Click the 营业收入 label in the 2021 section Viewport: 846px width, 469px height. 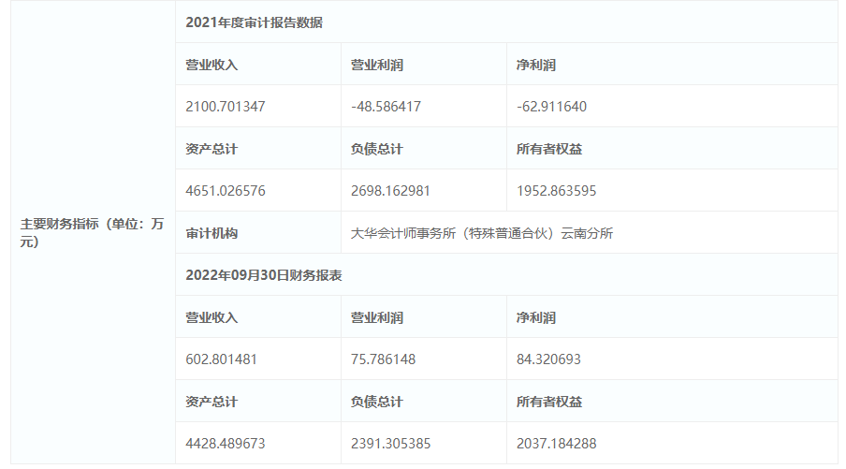(211, 65)
